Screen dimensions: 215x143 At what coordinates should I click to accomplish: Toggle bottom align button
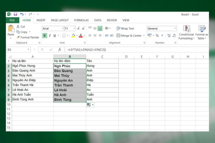pos(100,28)
